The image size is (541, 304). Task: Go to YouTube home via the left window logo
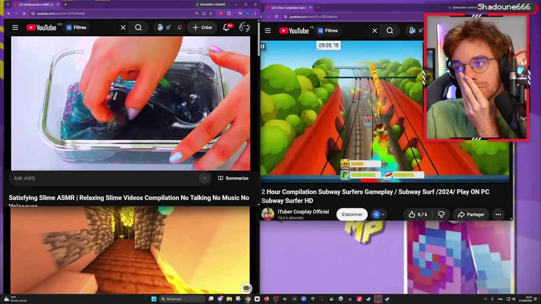point(41,27)
